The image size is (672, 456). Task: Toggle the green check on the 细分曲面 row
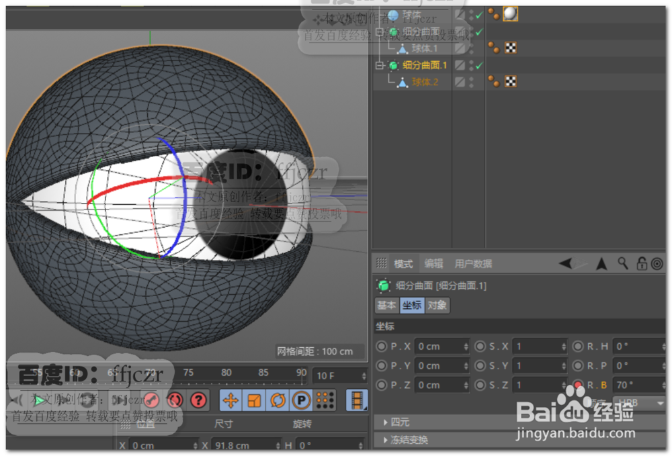[x=479, y=32]
